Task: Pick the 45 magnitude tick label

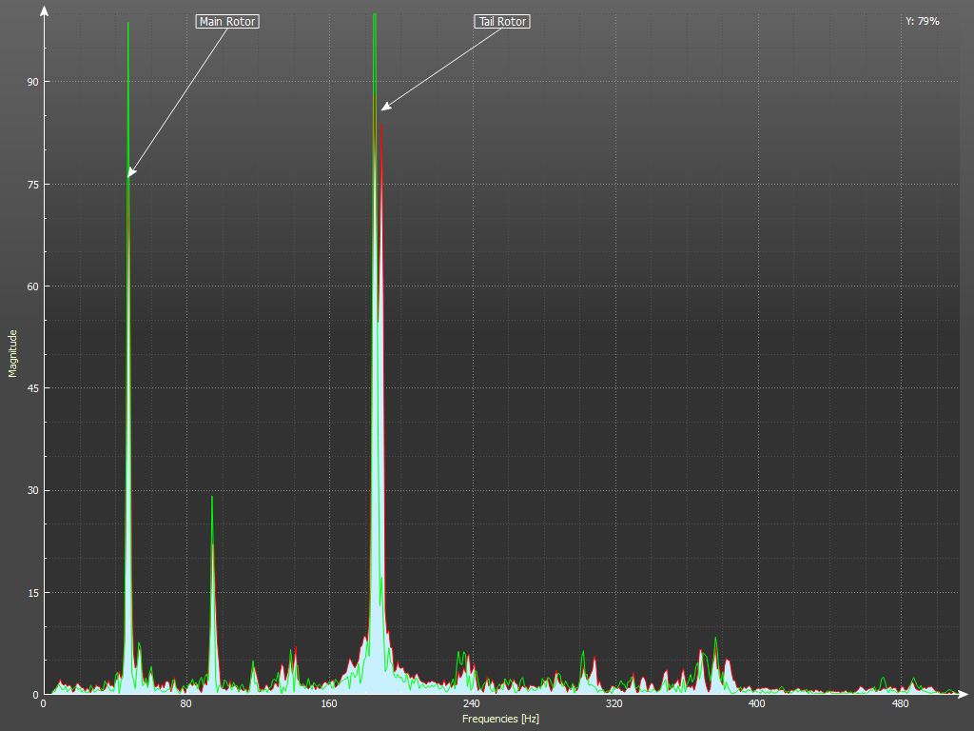Action: pyautogui.click(x=31, y=388)
